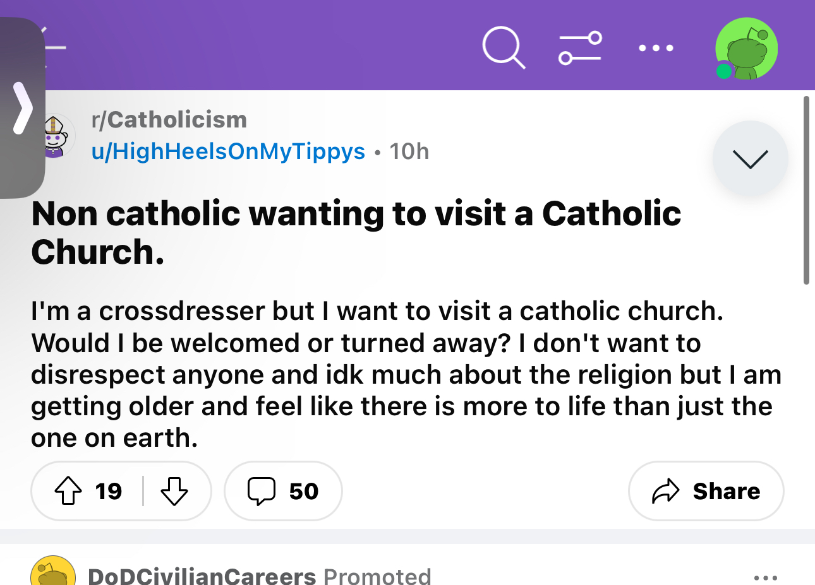Screen dimensions: 815x585
Task: Tap the r/Catholicism community avatar
Action: tap(56, 136)
